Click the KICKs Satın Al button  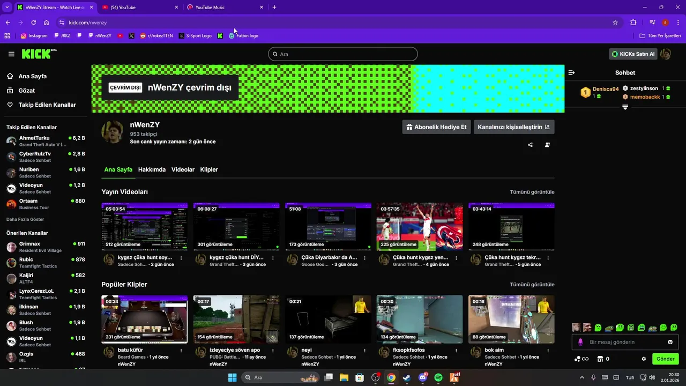point(633,54)
